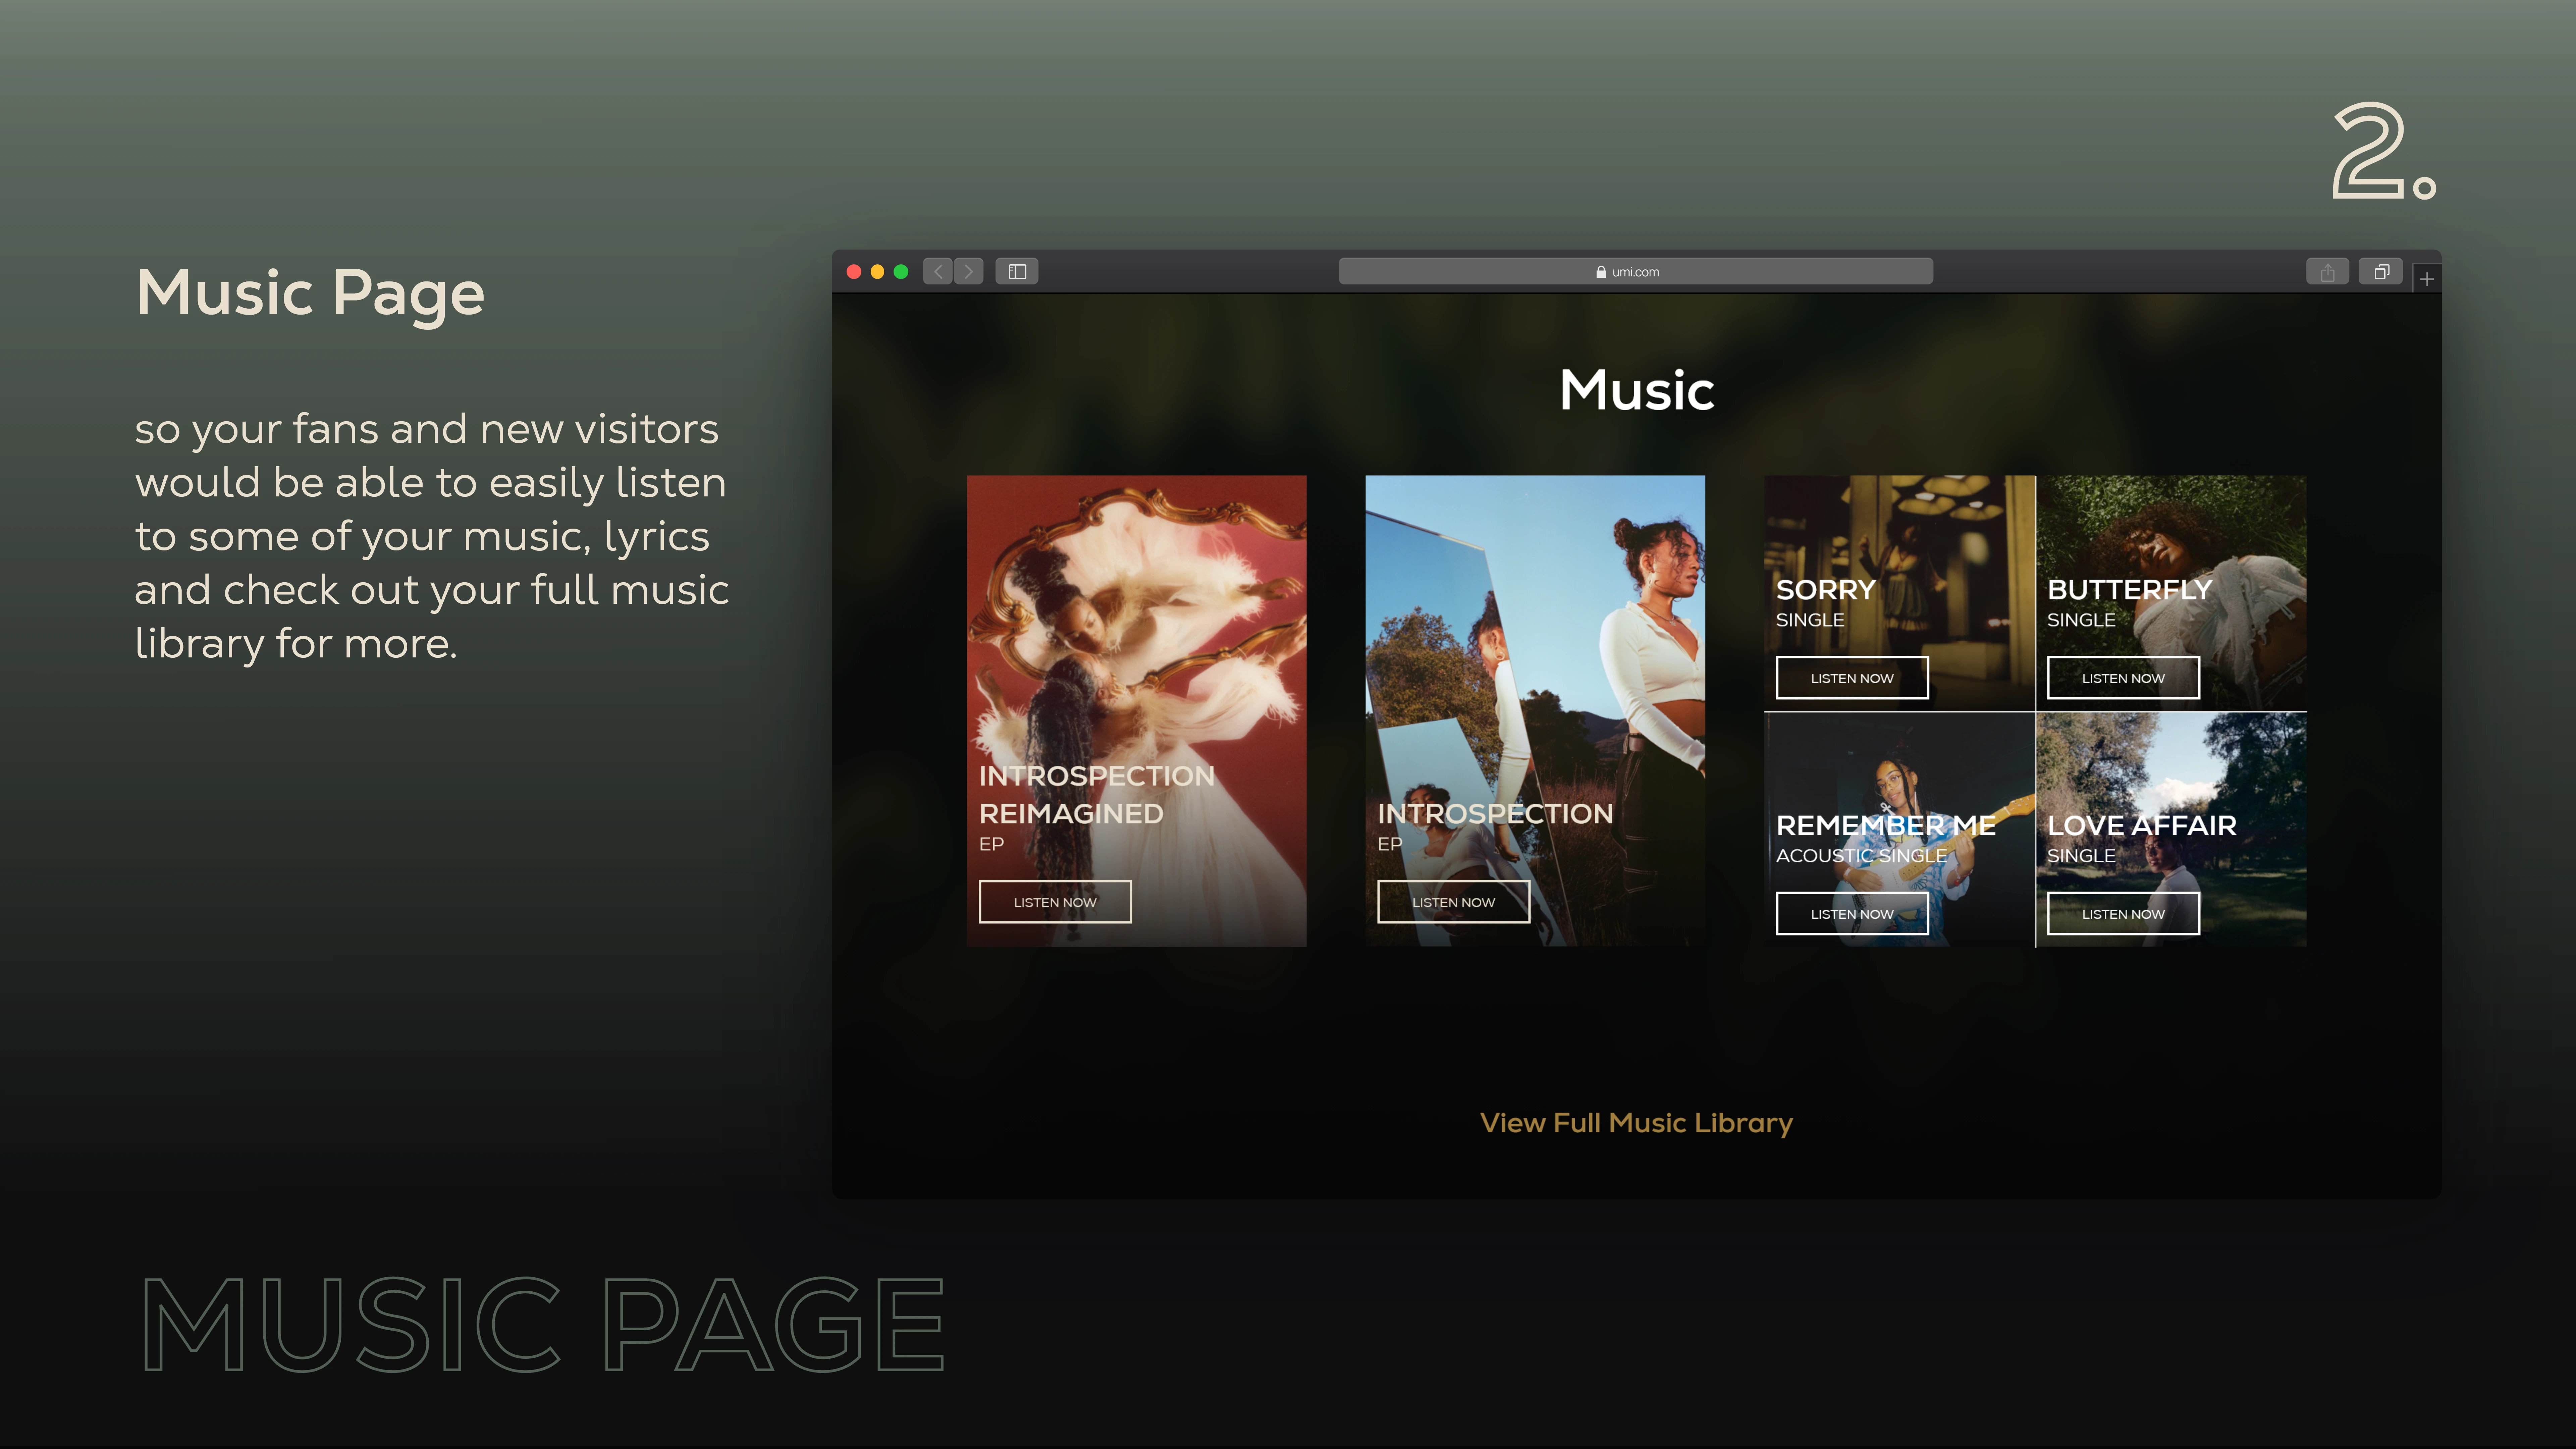Click the green fullscreen window button
Image resolution: width=2576 pixels, height=1449 pixels.
click(x=901, y=271)
